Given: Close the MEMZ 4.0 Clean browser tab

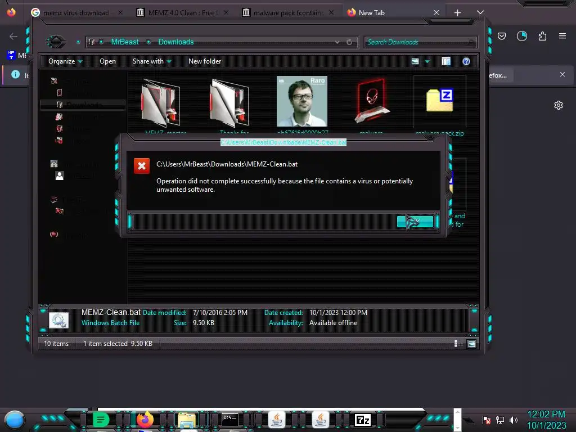Looking at the screenshot, I should [x=226, y=12].
